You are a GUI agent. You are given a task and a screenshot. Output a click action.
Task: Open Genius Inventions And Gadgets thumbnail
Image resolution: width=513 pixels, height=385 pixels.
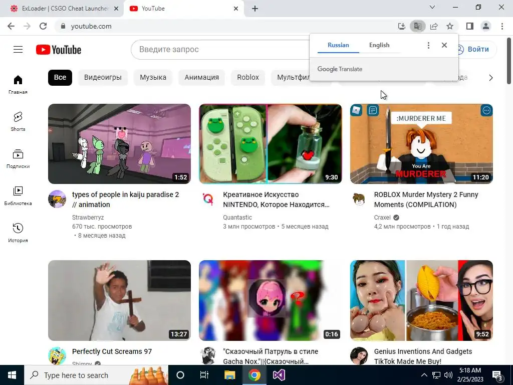click(421, 300)
